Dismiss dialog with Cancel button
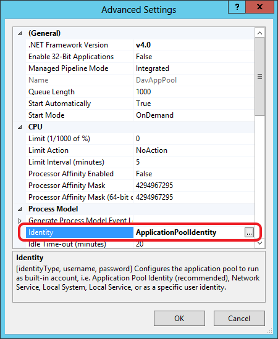Viewport: 278px width, 339px height. (239, 318)
